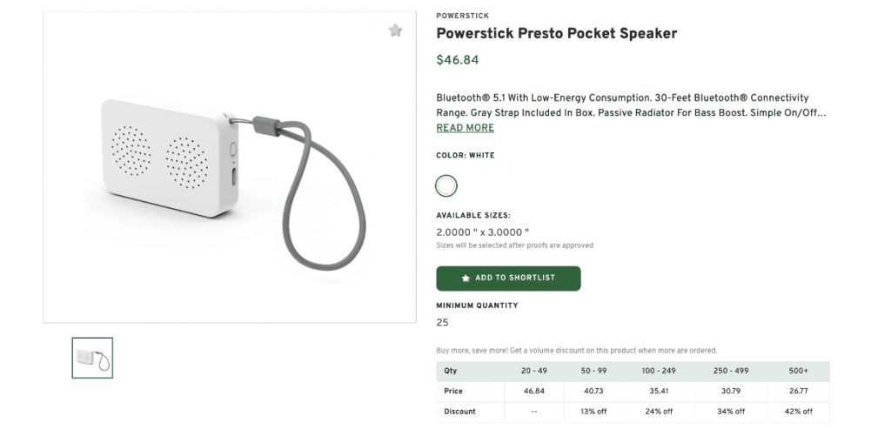Click the minimum quantity value 25
This screenshot has height=430, width=891.
coord(442,322)
